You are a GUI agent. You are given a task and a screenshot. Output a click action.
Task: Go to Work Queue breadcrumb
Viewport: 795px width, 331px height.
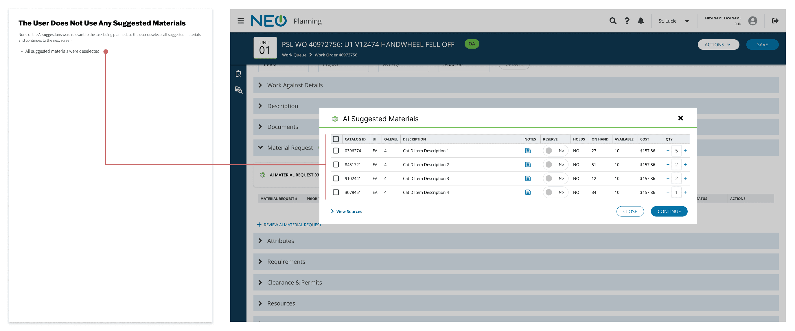tap(294, 55)
